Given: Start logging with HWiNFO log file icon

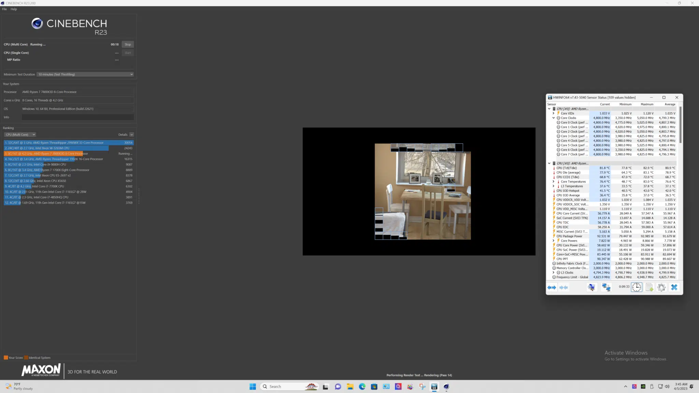Looking at the screenshot, I should click(x=649, y=288).
